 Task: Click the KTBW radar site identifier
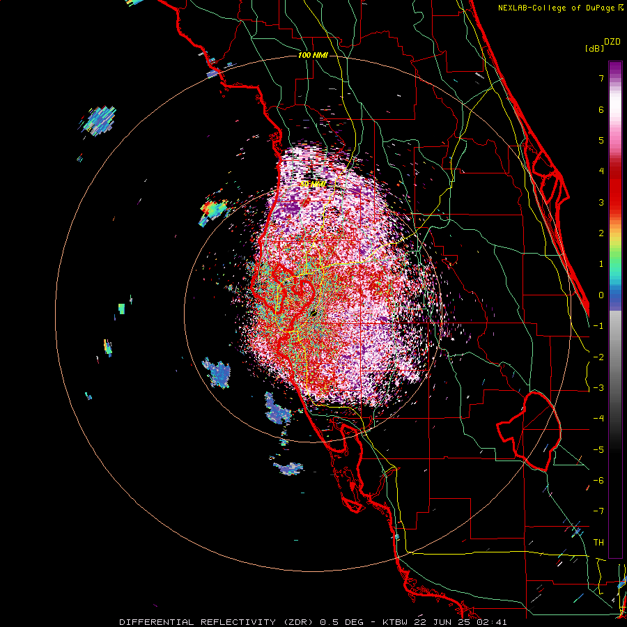[x=394, y=622]
